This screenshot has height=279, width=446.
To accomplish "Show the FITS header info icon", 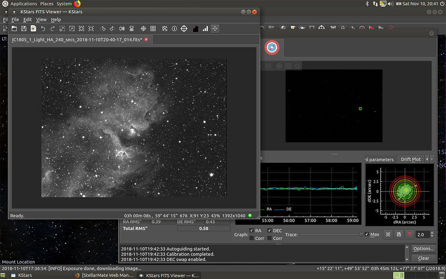I will [x=174, y=29].
